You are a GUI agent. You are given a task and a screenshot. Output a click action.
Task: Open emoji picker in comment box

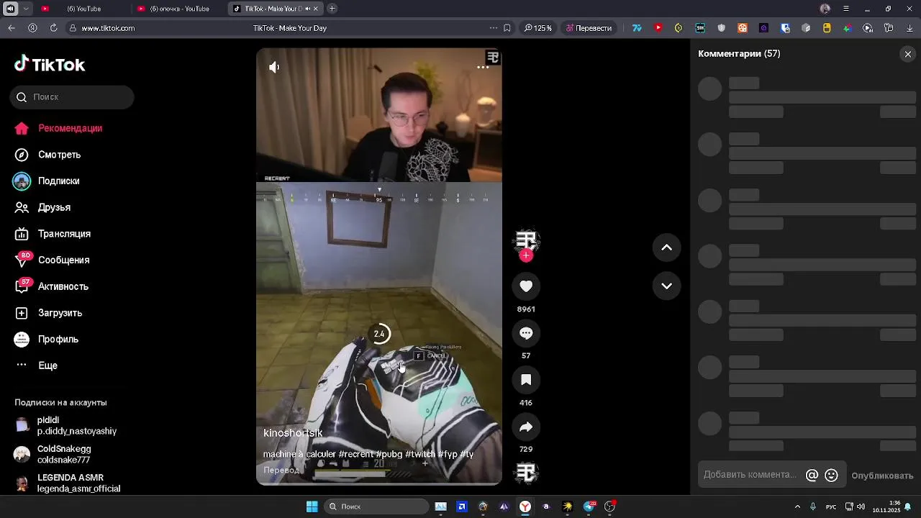pos(831,475)
